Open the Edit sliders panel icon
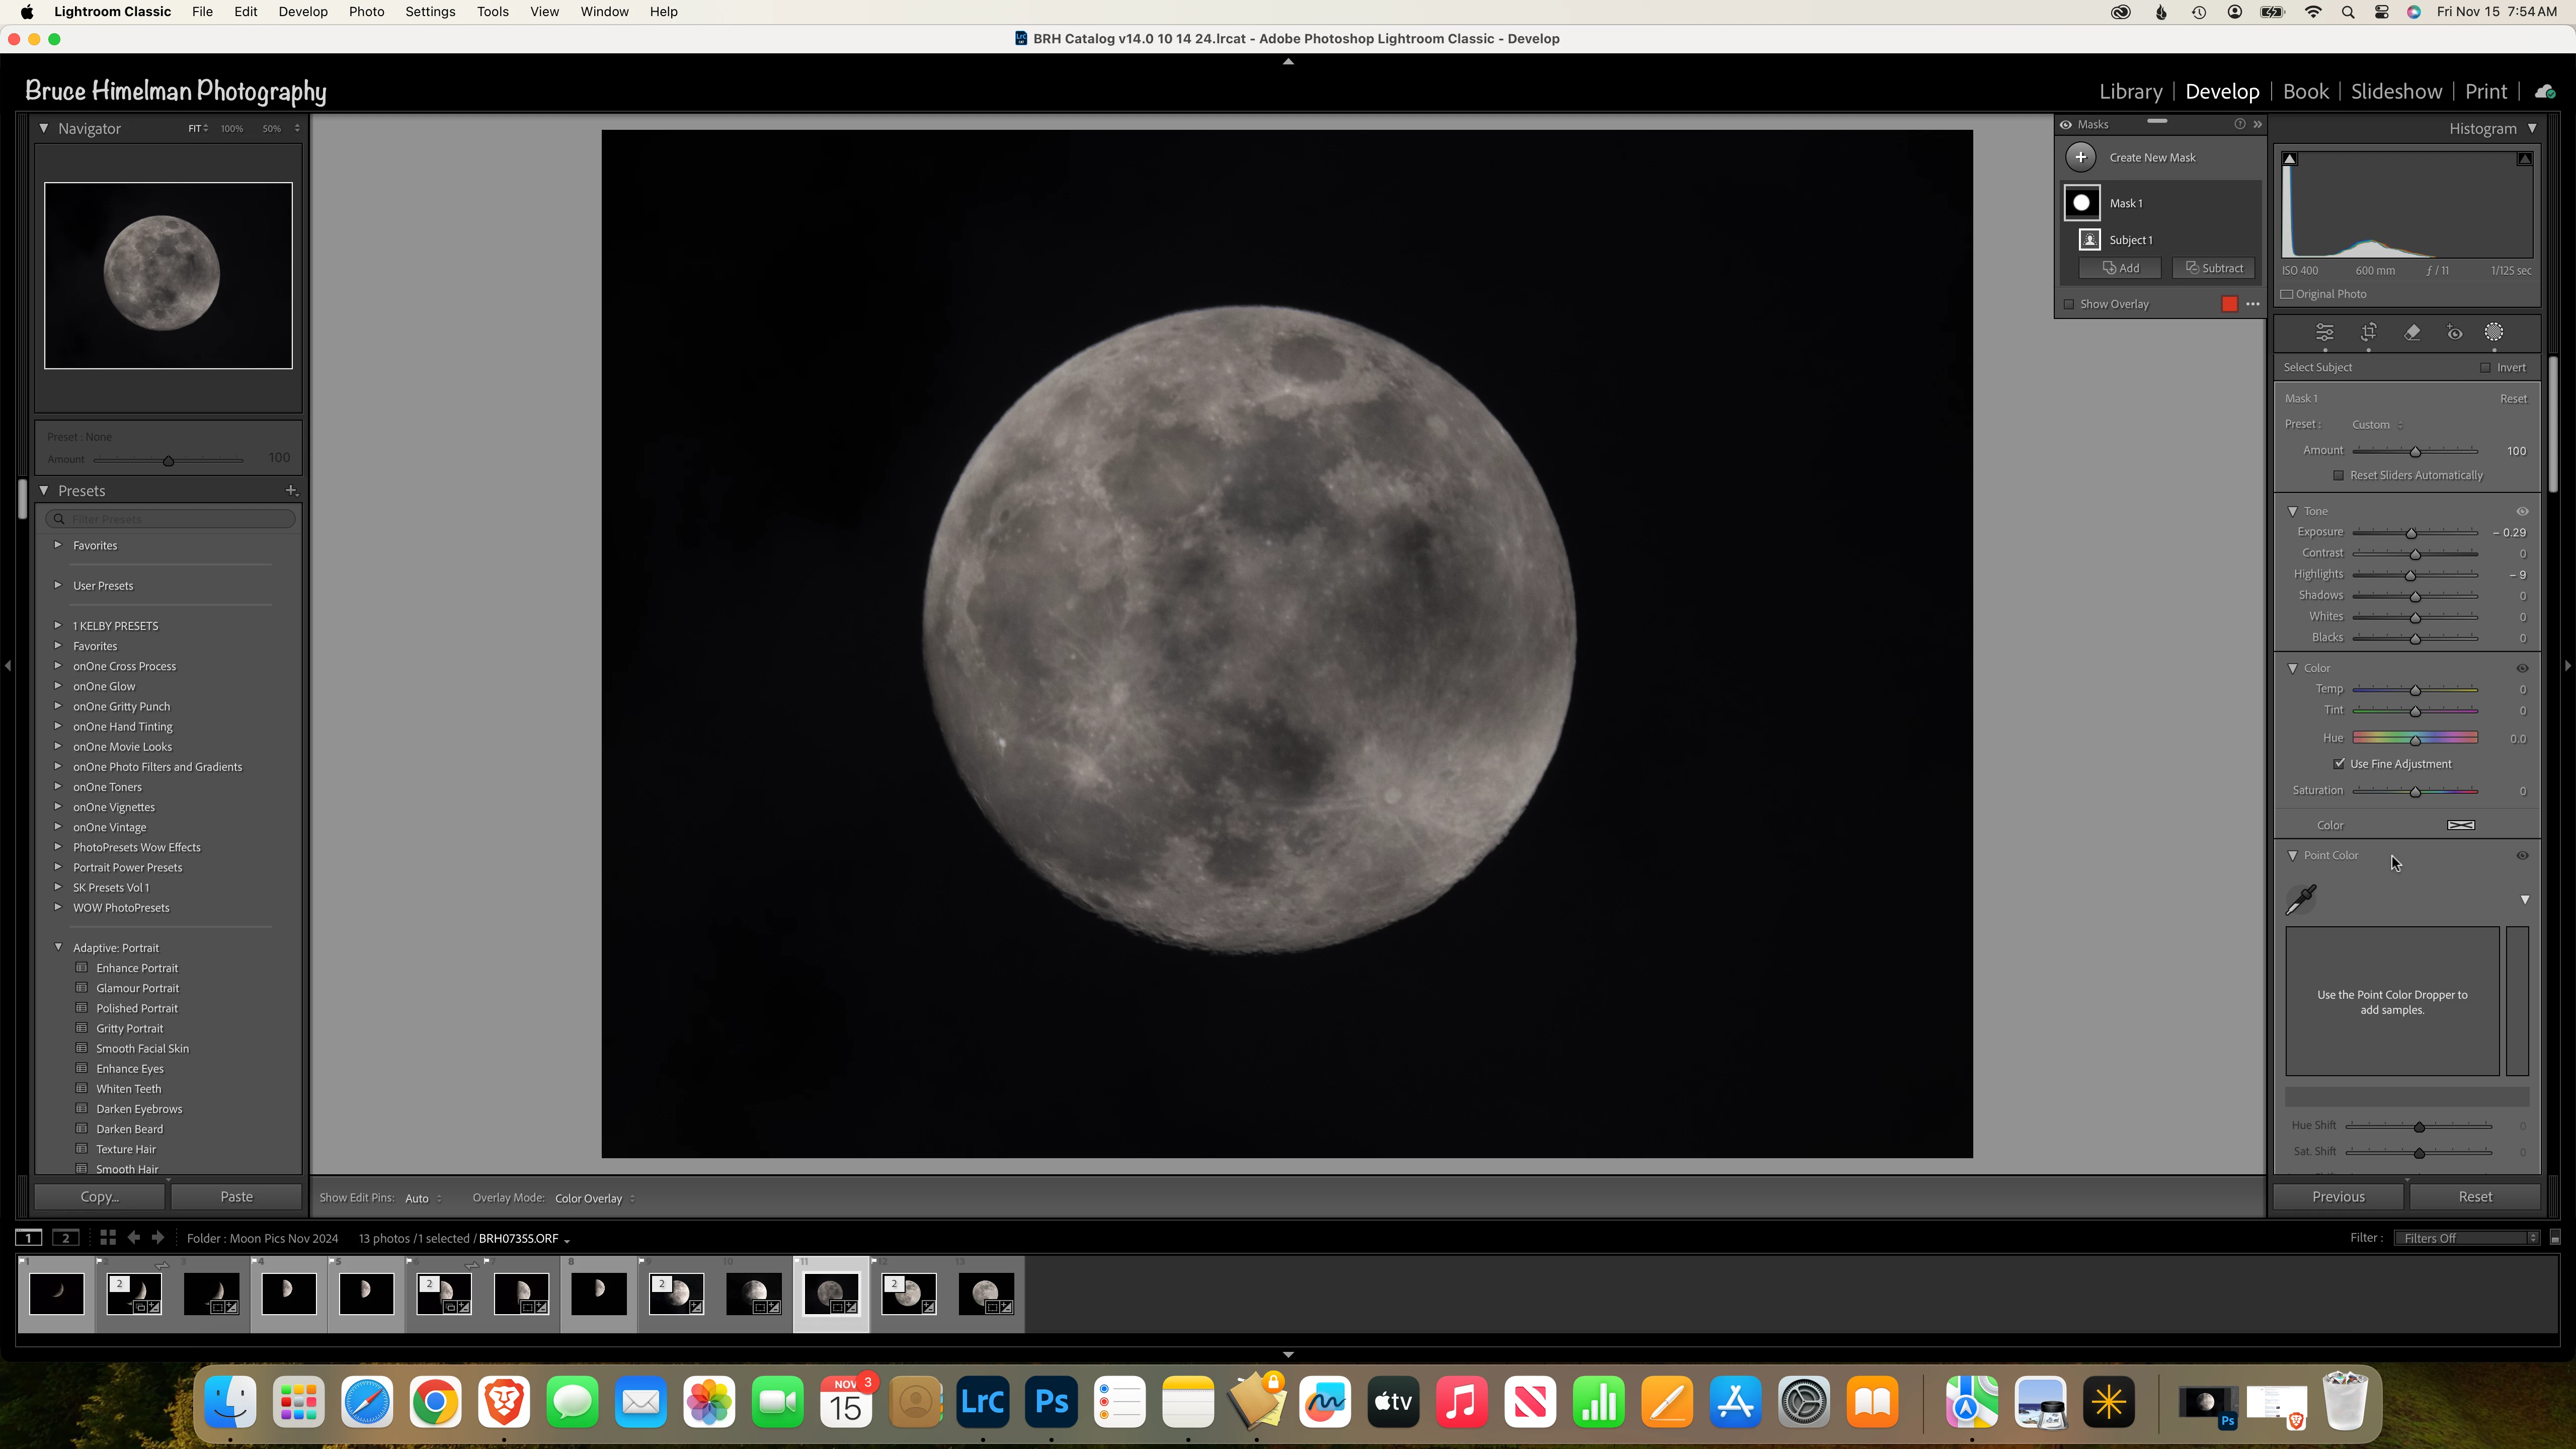 click(x=2325, y=333)
